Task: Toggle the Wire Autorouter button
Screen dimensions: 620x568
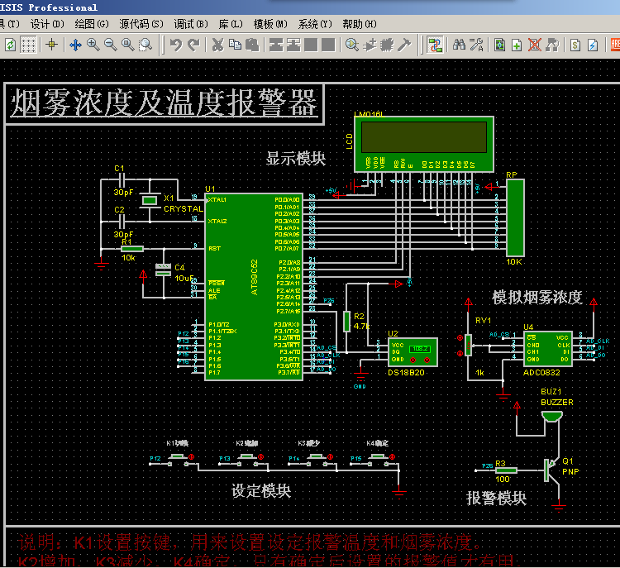Action: click(435, 45)
